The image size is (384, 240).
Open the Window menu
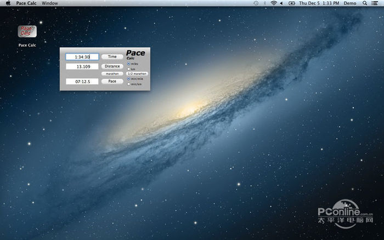pyautogui.click(x=50, y=3)
